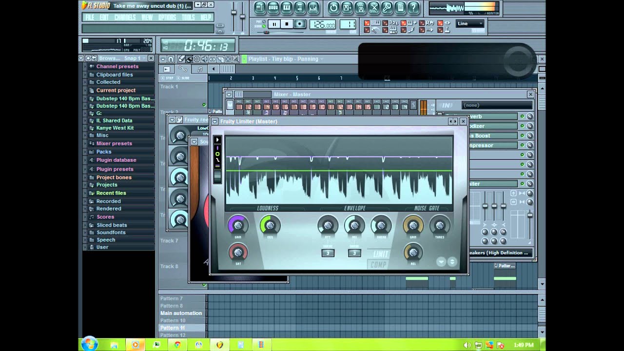The width and height of the screenshot is (624, 351).
Task: Click the undo history toolbar icon
Action: click(x=333, y=7)
